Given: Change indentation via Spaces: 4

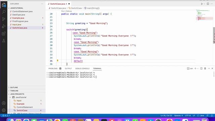Looking at the screenshot, I should click(x=178, y=116).
